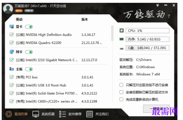
Task: Uncheck NVIDIA Quadro K2200 driver
Action: pos(11,43)
